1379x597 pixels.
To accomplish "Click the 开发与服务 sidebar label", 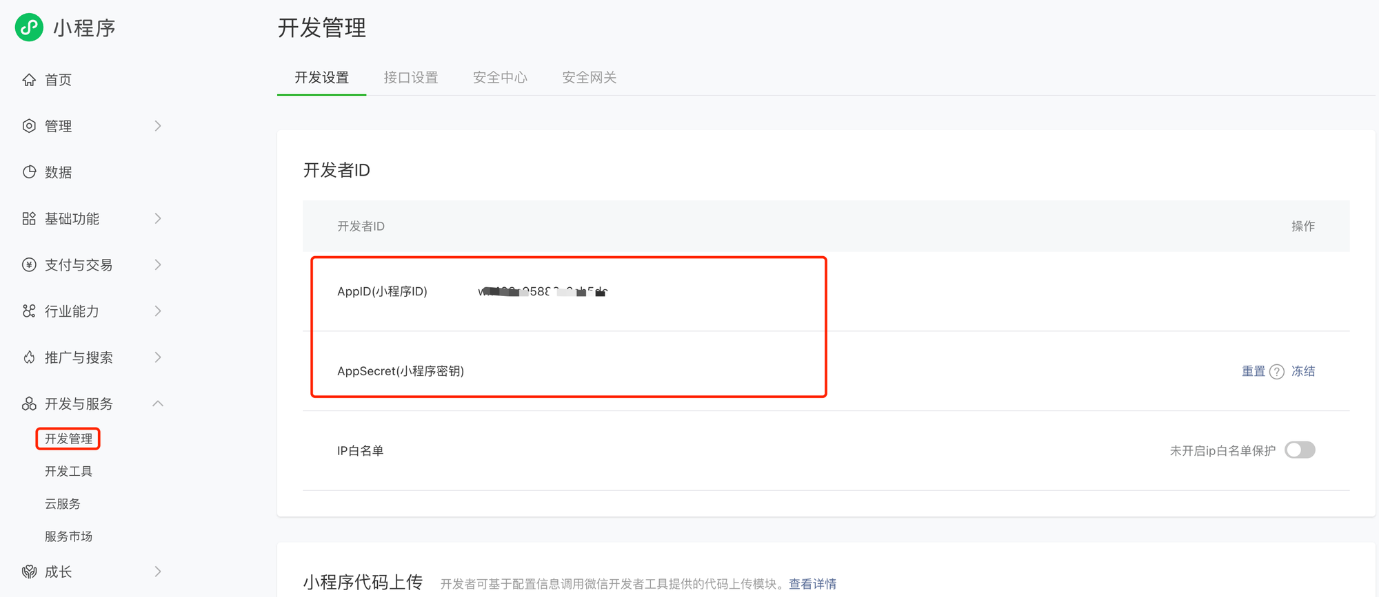I will pos(79,404).
